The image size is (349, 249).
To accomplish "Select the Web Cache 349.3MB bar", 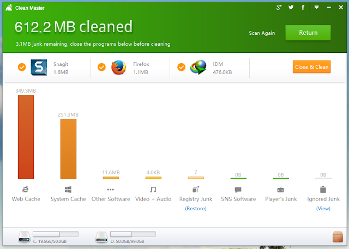I will (26, 137).
